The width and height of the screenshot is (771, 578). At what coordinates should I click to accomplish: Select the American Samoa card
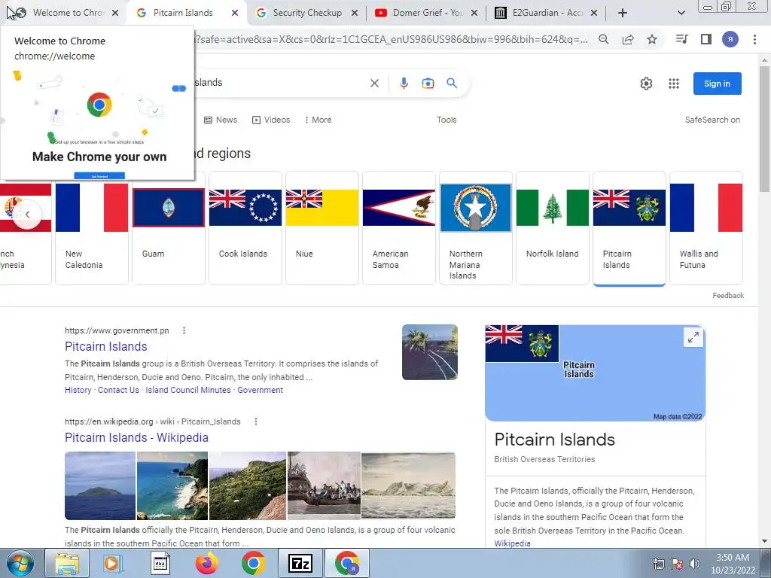pyautogui.click(x=399, y=228)
